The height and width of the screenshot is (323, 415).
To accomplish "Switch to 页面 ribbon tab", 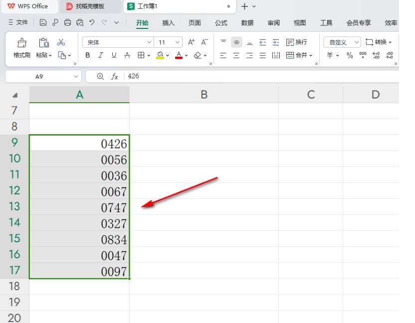I will [195, 23].
